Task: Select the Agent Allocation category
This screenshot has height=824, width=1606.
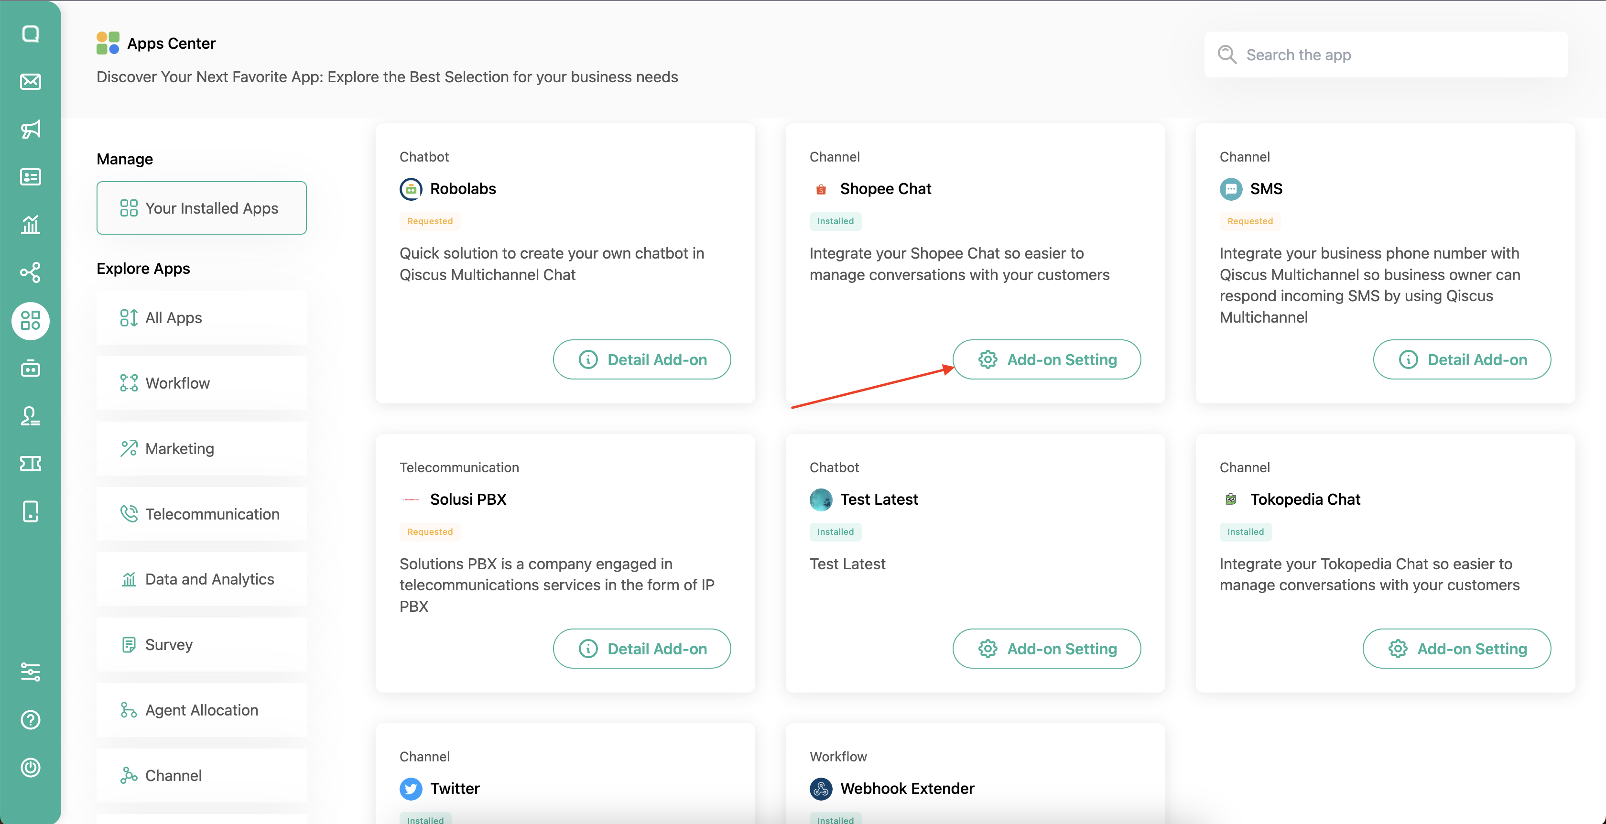Action: pos(201,710)
